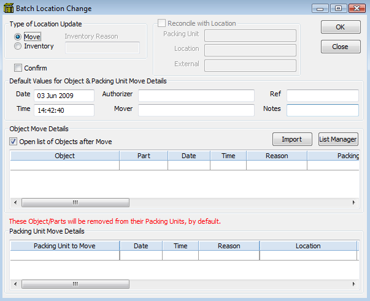The image size is (370, 301).
Task: Click the External field under Reconcile
Action: click(x=250, y=66)
